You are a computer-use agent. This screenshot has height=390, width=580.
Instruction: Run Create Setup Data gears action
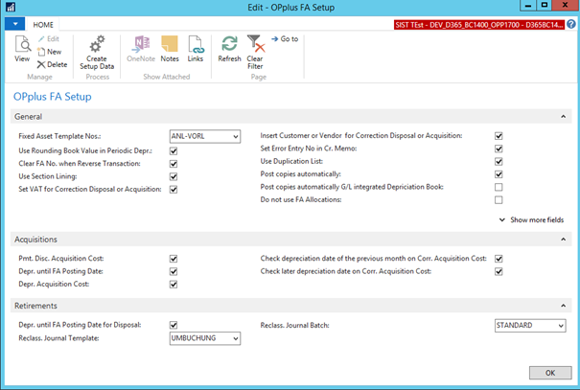tap(97, 53)
